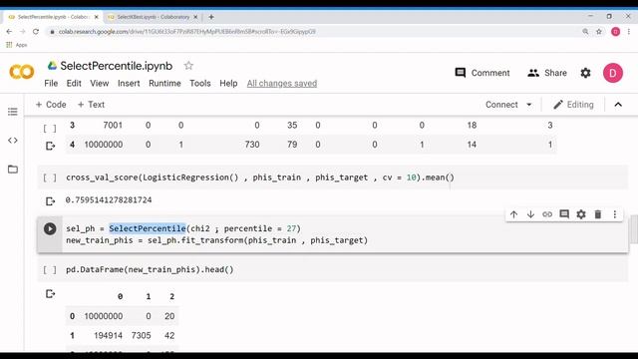Add a new Code cell
This screenshot has height=359, width=638.
(51, 105)
